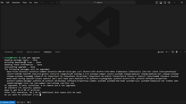Viewport: 186px width, 104px height.
Task: Switch to the PROBLEMS tab
Action: coord(8,52)
